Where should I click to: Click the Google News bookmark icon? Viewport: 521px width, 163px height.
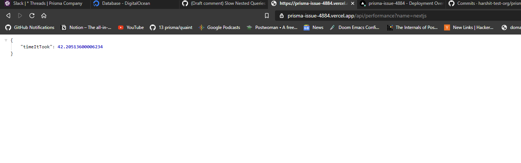(x=307, y=27)
